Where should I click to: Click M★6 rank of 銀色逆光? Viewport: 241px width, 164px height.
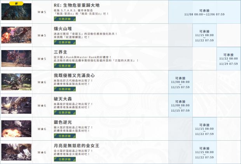point(42,129)
